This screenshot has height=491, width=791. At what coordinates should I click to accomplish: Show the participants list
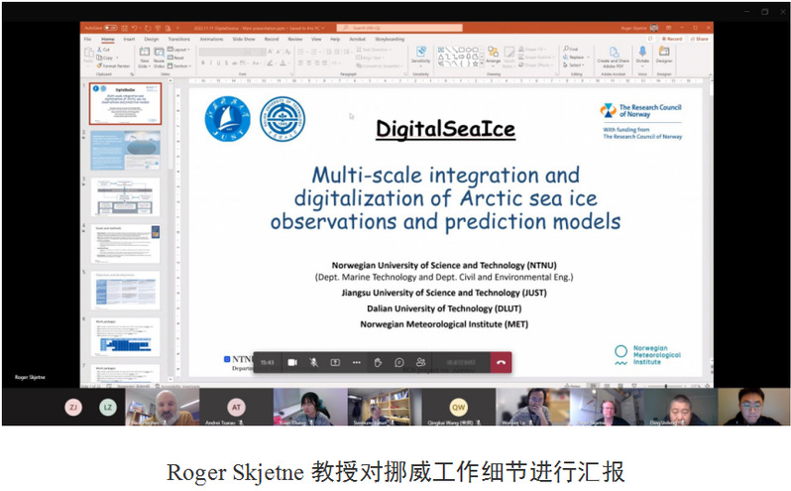click(421, 363)
